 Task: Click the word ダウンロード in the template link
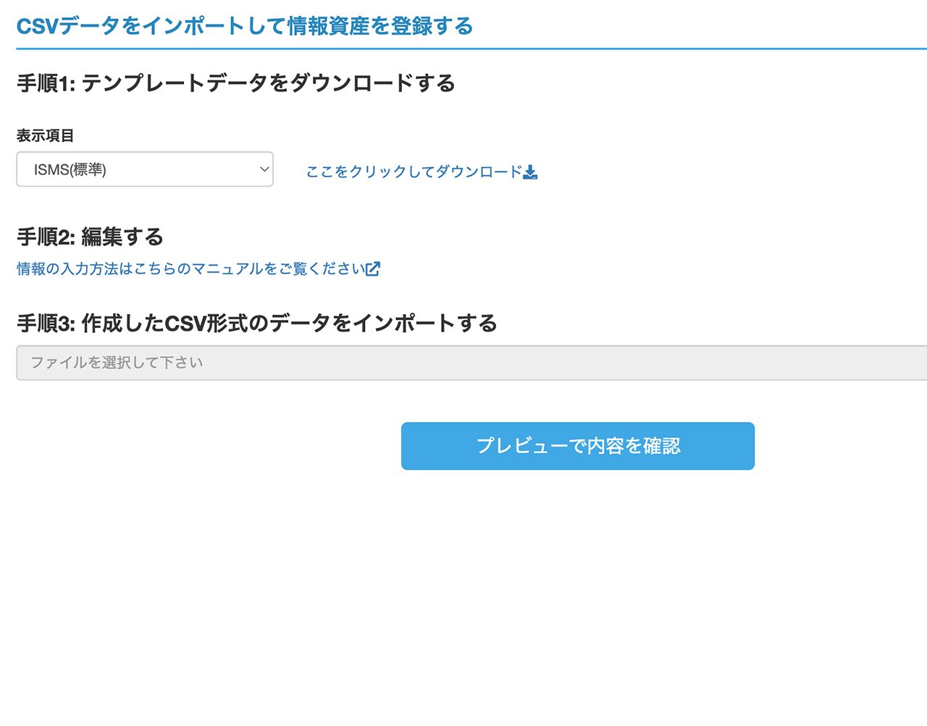click(x=479, y=172)
